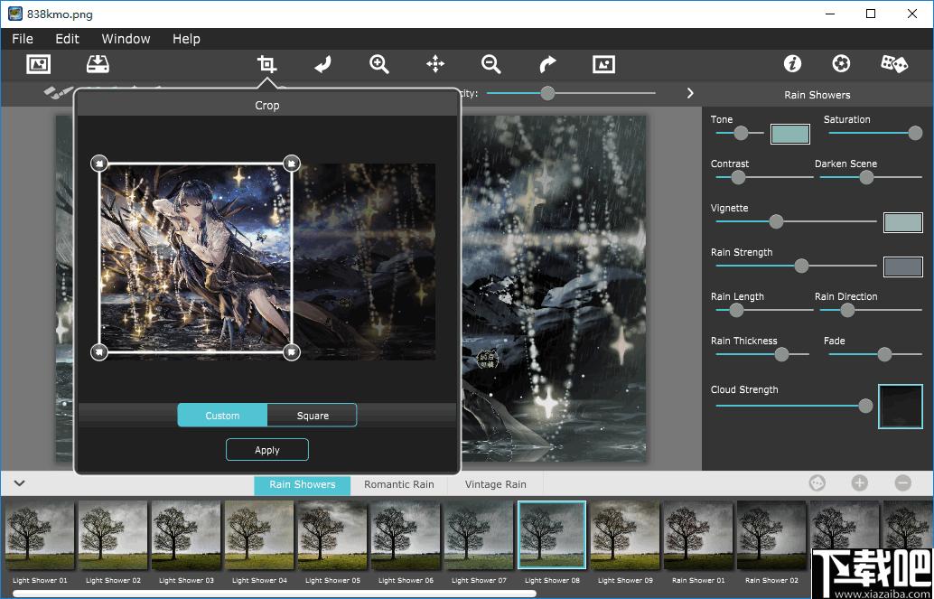Adjust the Fade slider
Screen dimensions: 934x599
pos(875,355)
